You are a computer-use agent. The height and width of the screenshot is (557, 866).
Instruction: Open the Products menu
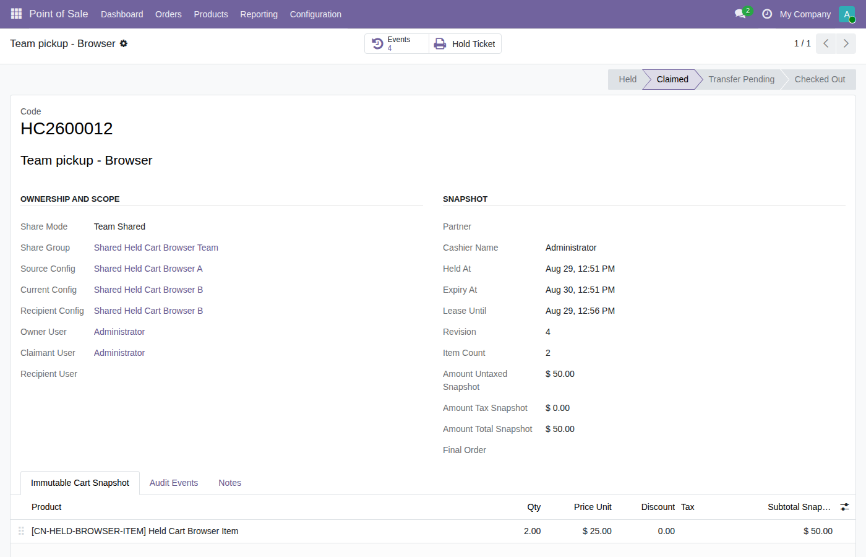[211, 14]
